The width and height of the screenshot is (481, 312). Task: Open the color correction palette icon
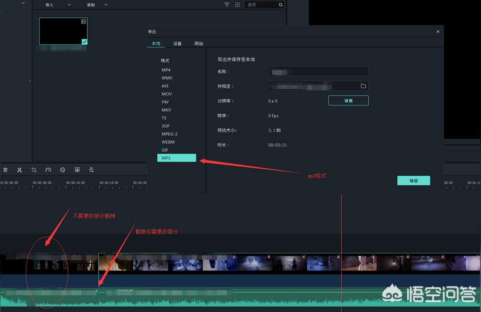tap(63, 170)
